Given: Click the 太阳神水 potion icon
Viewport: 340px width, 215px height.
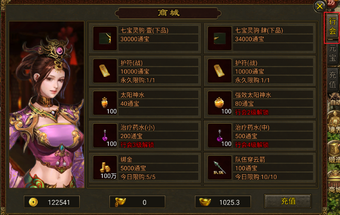Looking at the screenshot, I should (105, 103).
